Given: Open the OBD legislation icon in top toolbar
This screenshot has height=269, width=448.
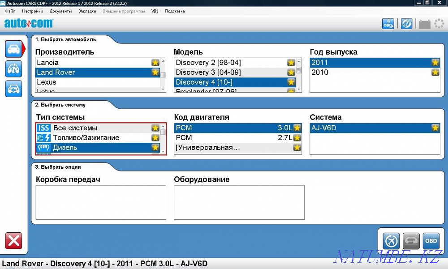Looking at the screenshot, I should 388,23.
